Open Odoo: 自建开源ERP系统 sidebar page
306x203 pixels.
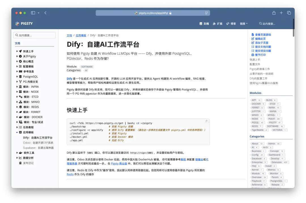38,143
